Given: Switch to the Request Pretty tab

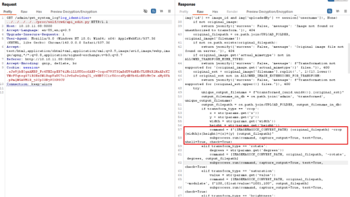Looking at the screenshot, I should pyautogui.click(x=8, y=12).
